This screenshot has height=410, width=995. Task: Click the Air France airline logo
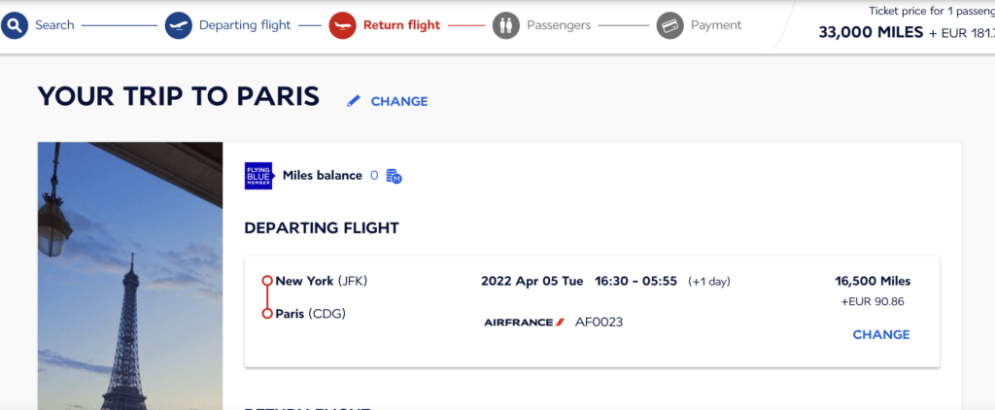pyautogui.click(x=524, y=323)
